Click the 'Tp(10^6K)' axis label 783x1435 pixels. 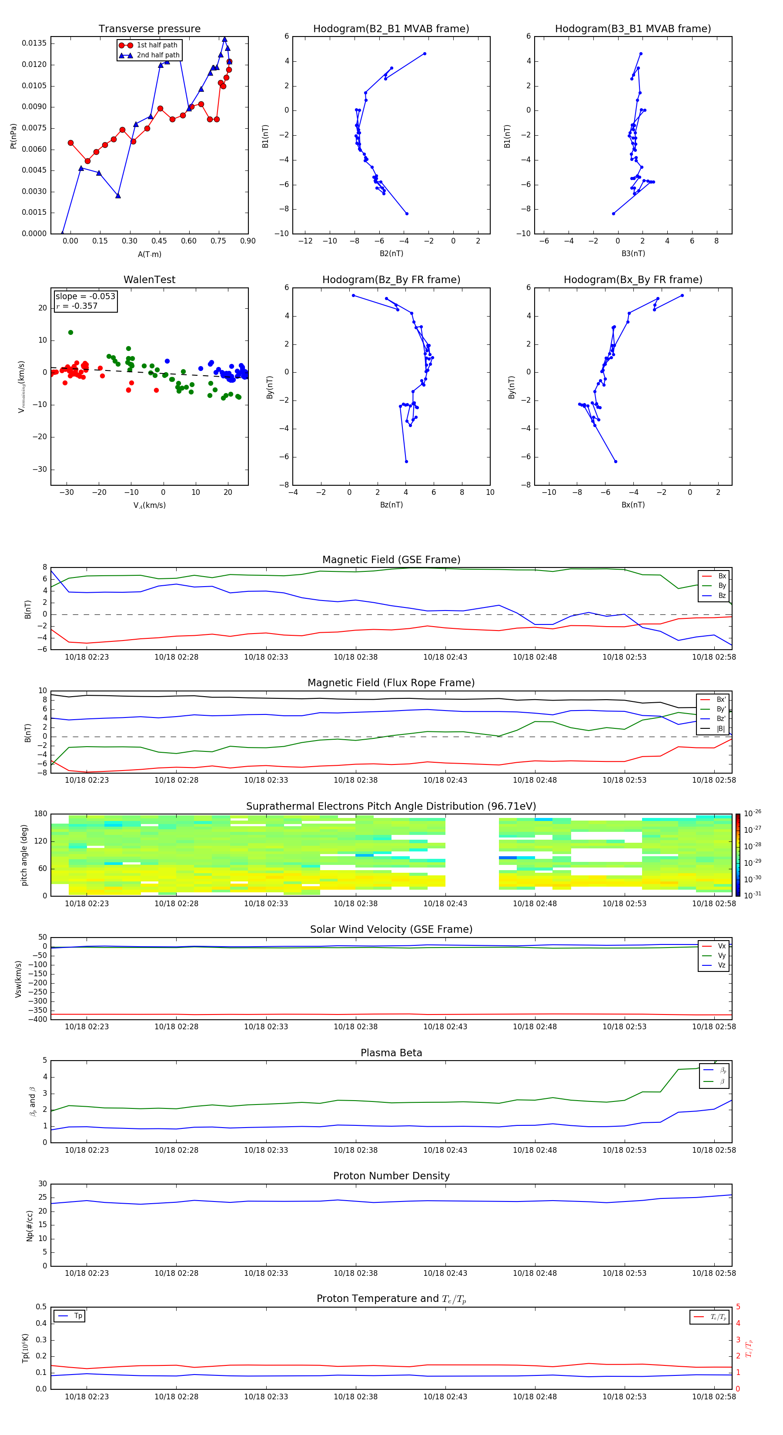click(25, 1348)
